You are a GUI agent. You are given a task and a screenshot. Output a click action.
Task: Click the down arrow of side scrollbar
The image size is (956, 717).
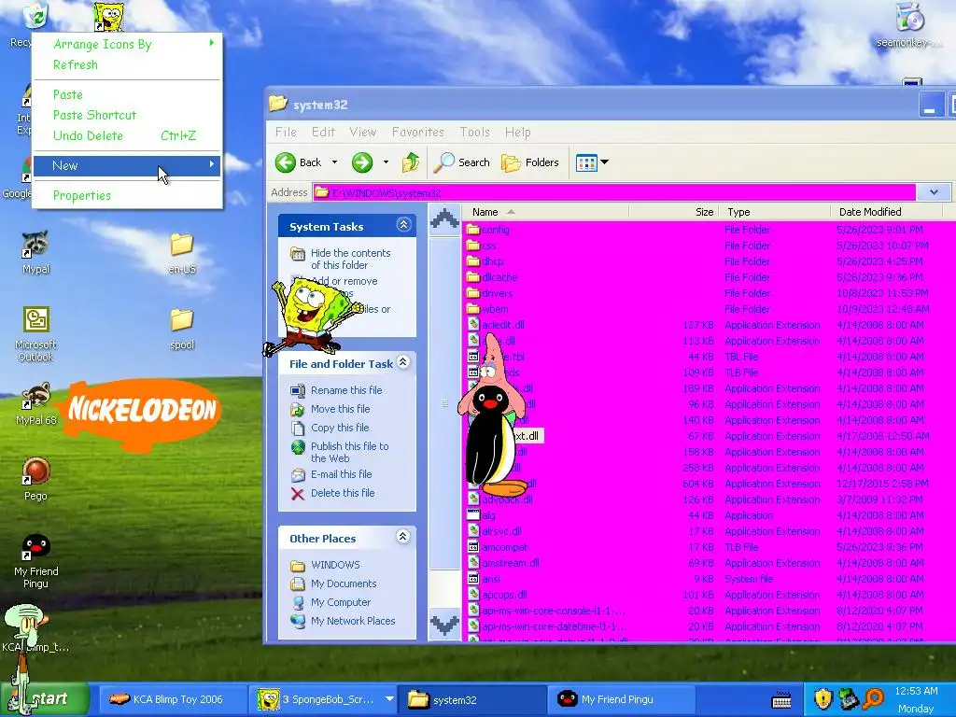(x=444, y=625)
